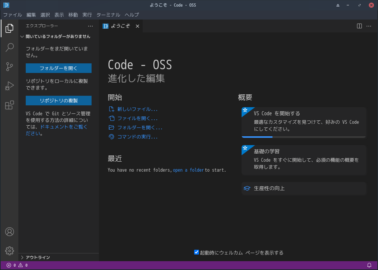
Task: Click the コマンドの実行... link
Action: point(138,137)
